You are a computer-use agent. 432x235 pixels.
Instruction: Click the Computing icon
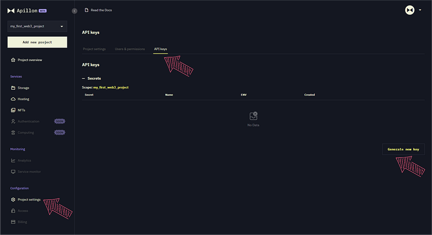[x=13, y=132]
